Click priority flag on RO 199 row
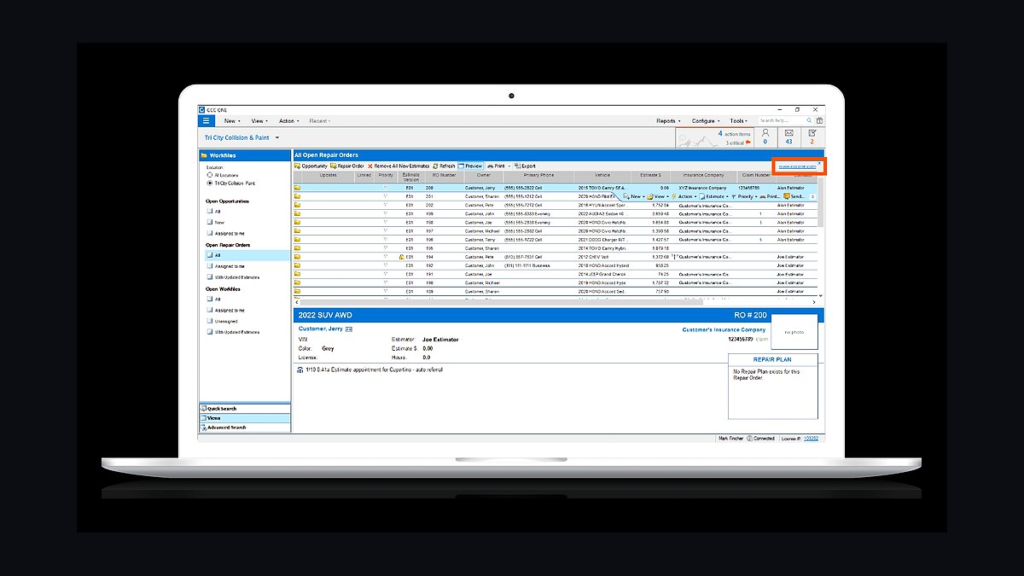 [x=385, y=213]
